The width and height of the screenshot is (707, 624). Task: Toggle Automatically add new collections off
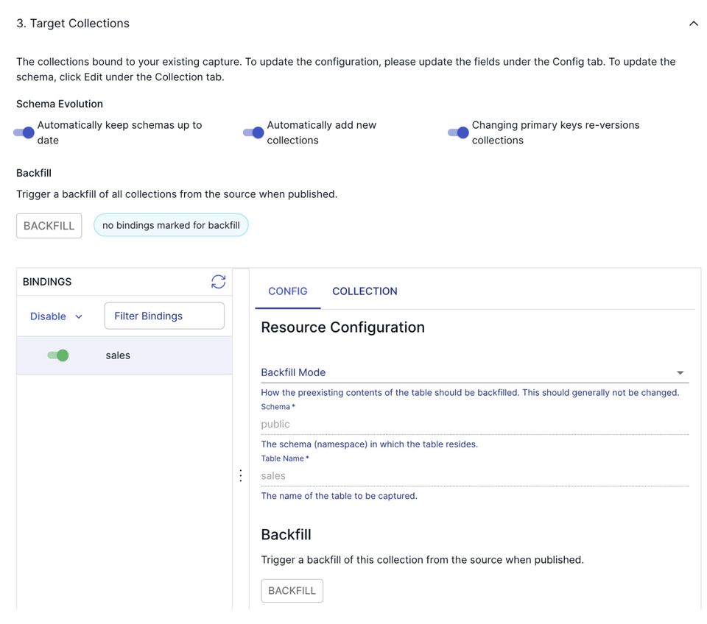[x=253, y=132]
